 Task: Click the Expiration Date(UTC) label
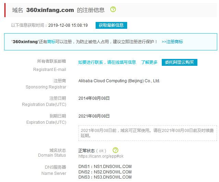point(46,122)
